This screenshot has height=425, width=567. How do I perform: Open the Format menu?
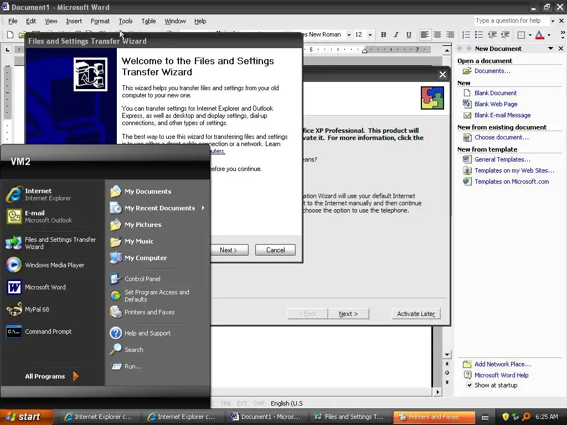pos(100,21)
